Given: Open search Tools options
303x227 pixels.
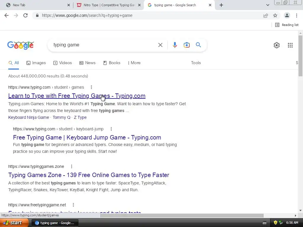Looking at the screenshot, I should [x=196, y=63].
